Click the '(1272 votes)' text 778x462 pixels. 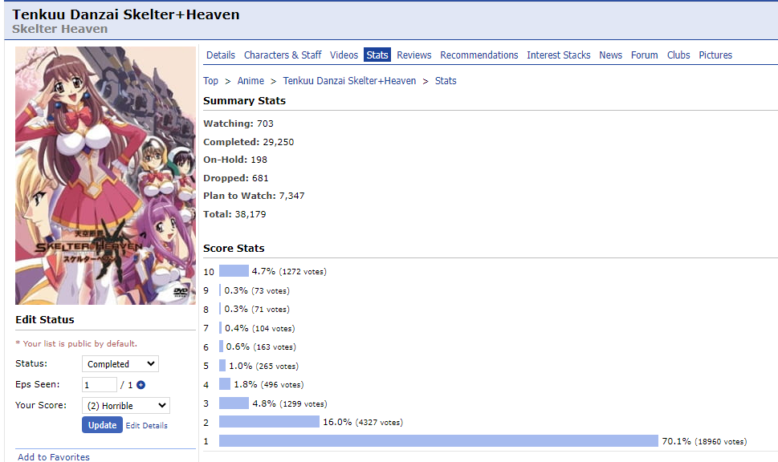coord(303,272)
